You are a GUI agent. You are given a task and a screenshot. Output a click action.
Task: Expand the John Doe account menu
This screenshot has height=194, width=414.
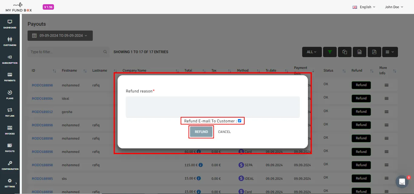coord(394,7)
